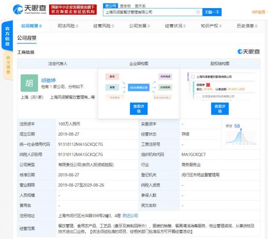Switch to the 司法风险 tab
The image size is (268, 239).
(x=68, y=26)
